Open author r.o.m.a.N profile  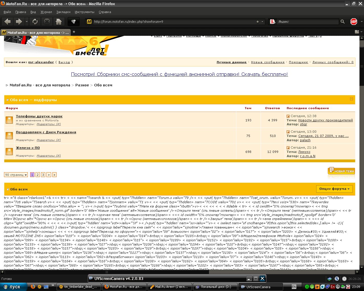coord(307,156)
